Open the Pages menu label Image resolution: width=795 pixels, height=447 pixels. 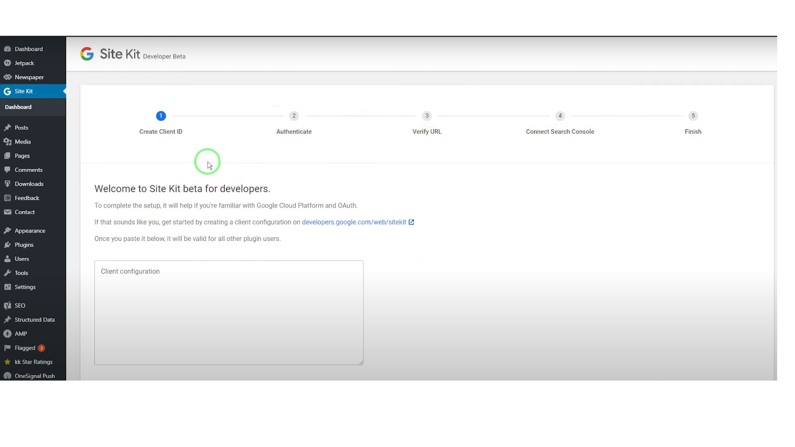point(22,156)
